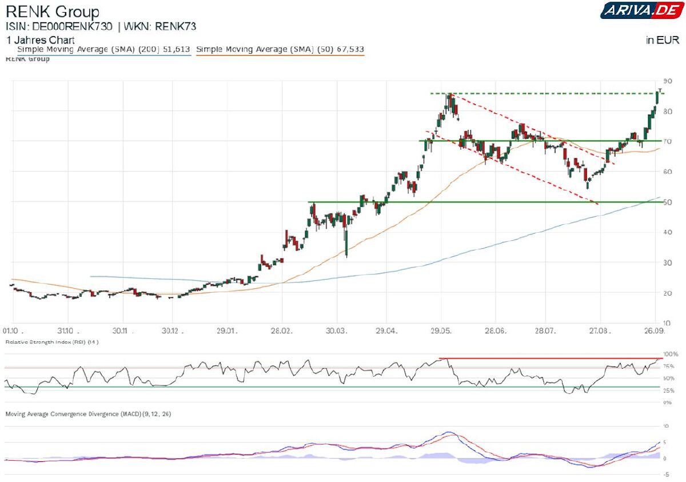Click the 29.01. date on the x-axis
Image resolution: width=686 pixels, height=482 pixels.
(227, 330)
